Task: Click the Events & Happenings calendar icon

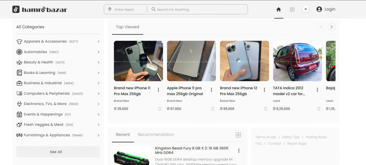Action: point(19,114)
